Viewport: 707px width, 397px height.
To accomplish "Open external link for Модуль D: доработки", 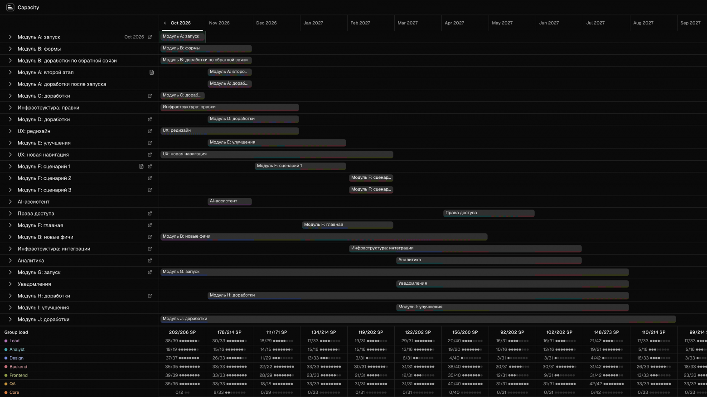I will pyautogui.click(x=150, y=120).
